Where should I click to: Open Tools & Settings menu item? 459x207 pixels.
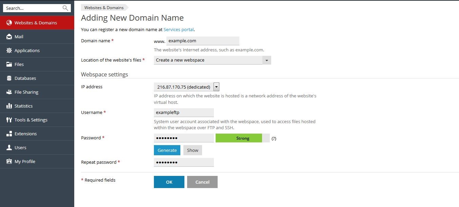coord(37,120)
